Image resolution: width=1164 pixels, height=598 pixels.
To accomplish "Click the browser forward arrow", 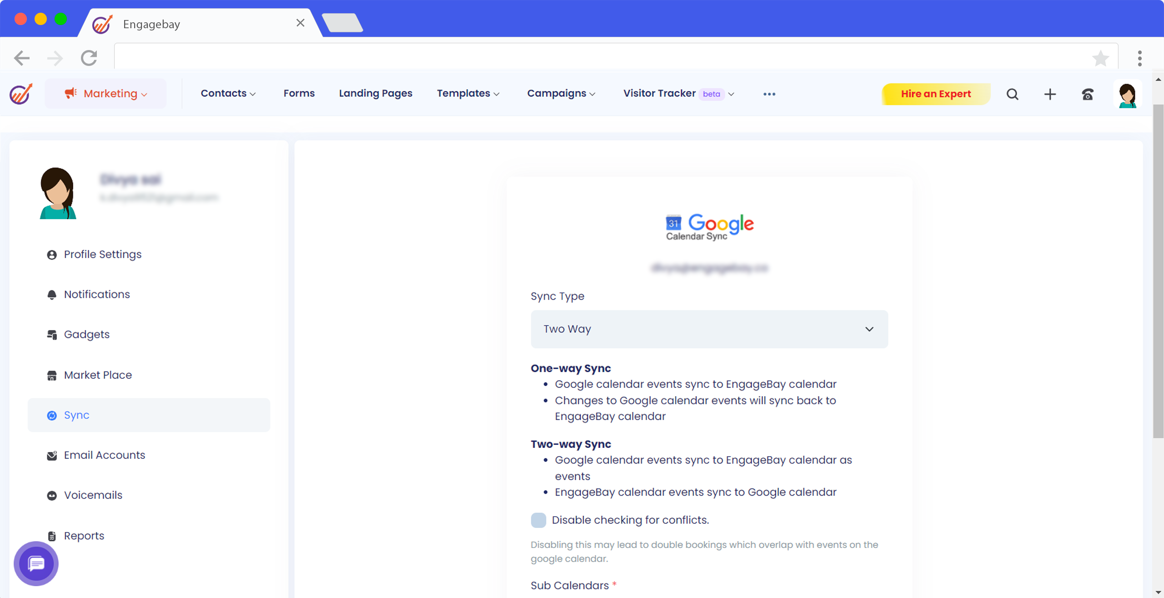I will point(55,58).
